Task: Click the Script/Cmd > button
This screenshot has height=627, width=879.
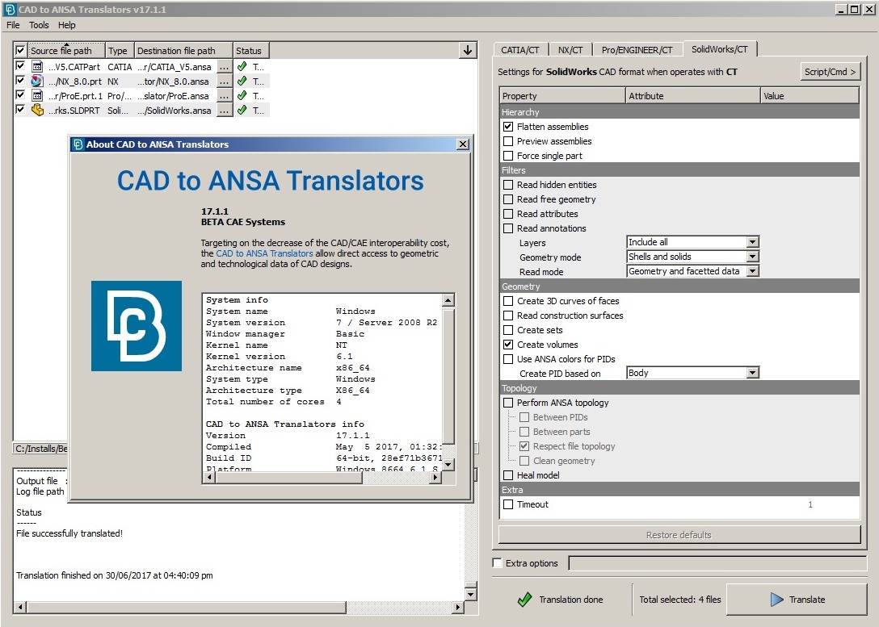Action: click(830, 72)
